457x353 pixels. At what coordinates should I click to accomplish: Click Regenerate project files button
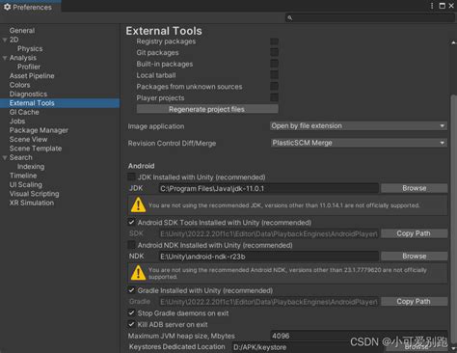[x=207, y=109]
